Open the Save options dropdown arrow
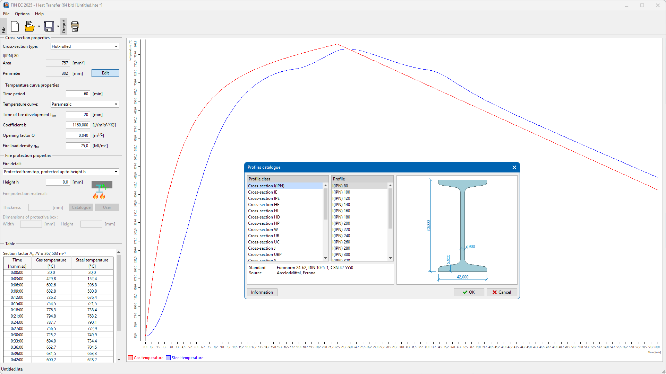666x374 pixels. 58,26
